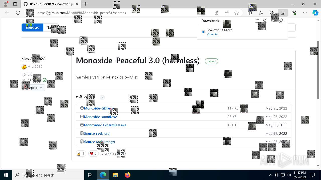Screen dimensions: 321x180
Task: Download Source code (zip)
Action: pos(97,133)
